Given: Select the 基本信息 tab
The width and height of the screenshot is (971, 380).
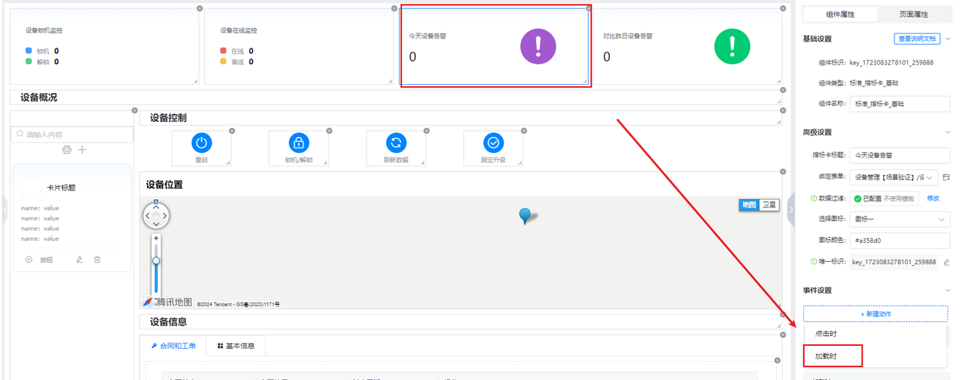Looking at the screenshot, I should click(236, 346).
